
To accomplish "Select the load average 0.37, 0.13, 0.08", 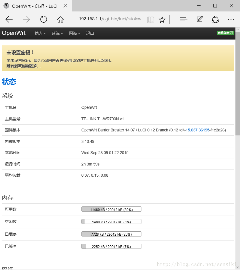I will tap(95, 175).
